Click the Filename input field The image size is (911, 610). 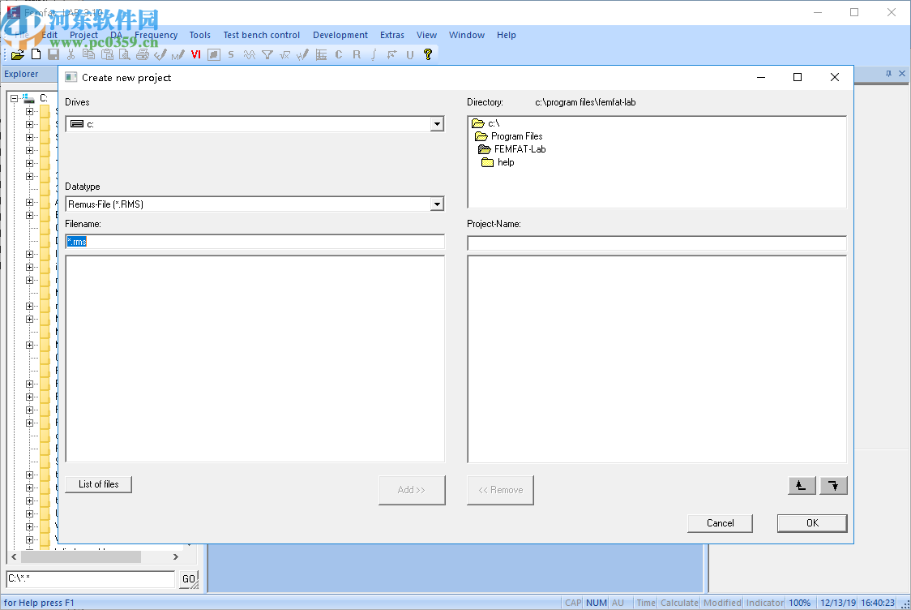pyautogui.click(x=255, y=242)
